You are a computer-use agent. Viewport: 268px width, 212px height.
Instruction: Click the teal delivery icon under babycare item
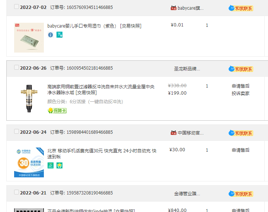click(x=59, y=35)
